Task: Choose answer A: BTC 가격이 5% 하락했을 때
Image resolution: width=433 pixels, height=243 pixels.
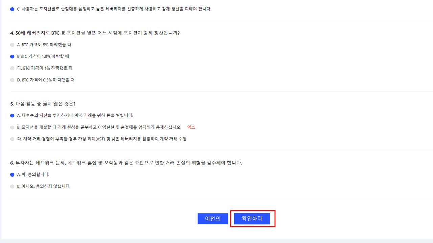Action: tap(12, 45)
